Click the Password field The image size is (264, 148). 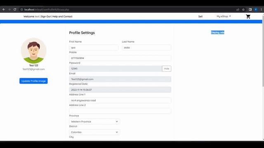[x=115, y=69]
